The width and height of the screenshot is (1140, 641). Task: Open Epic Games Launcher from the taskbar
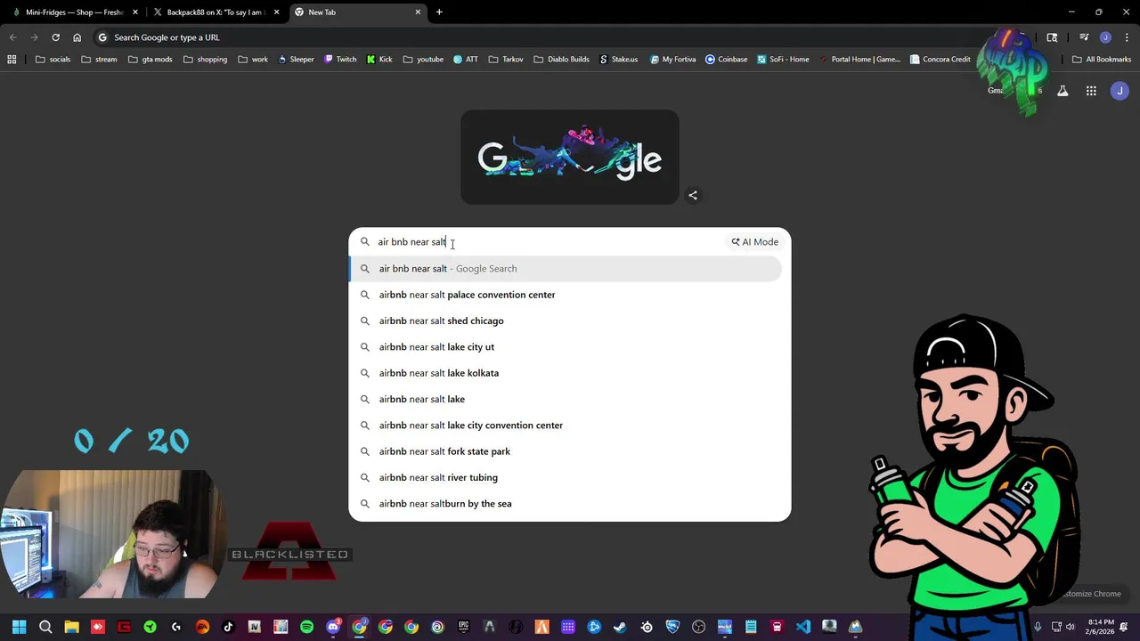(x=463, y=627)
